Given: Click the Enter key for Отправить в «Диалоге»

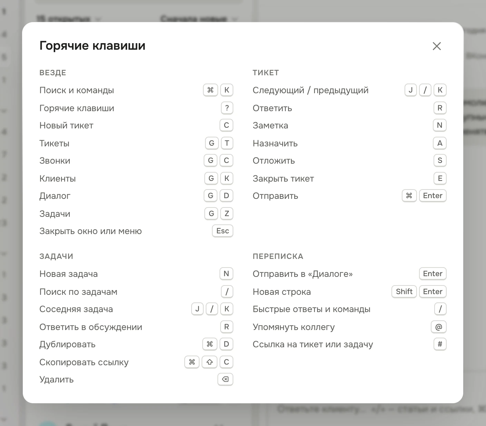Looking at the screenshot, I should click(433, 274).
